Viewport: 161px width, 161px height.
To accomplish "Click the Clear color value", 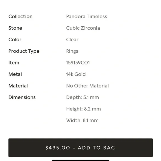I will [72, 40].
